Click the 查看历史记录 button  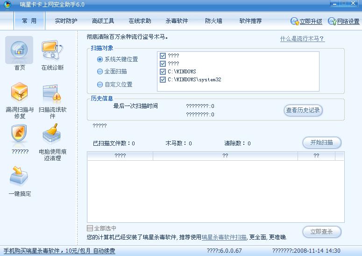coord(303,110)
